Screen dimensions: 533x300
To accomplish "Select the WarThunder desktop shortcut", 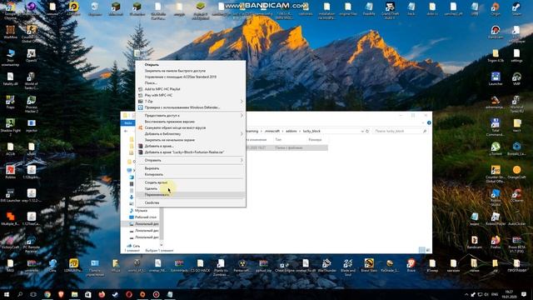I will point(326,265).
